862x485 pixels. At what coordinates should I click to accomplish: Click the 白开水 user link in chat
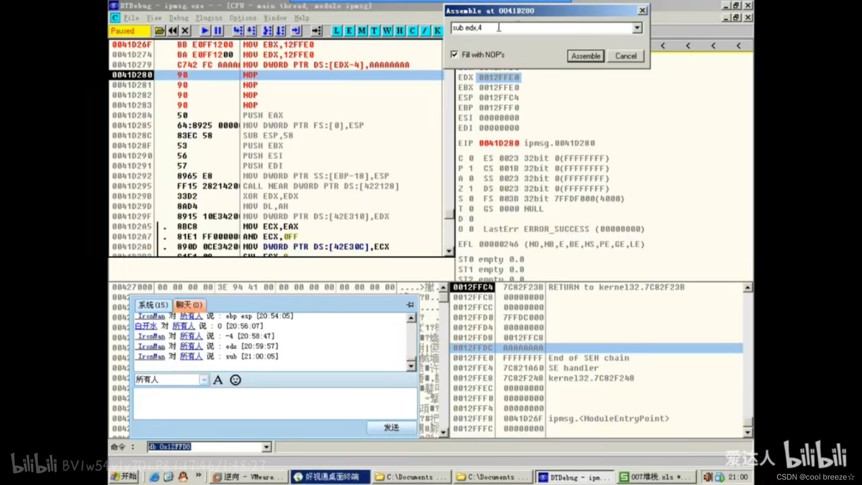click(146, 326)
